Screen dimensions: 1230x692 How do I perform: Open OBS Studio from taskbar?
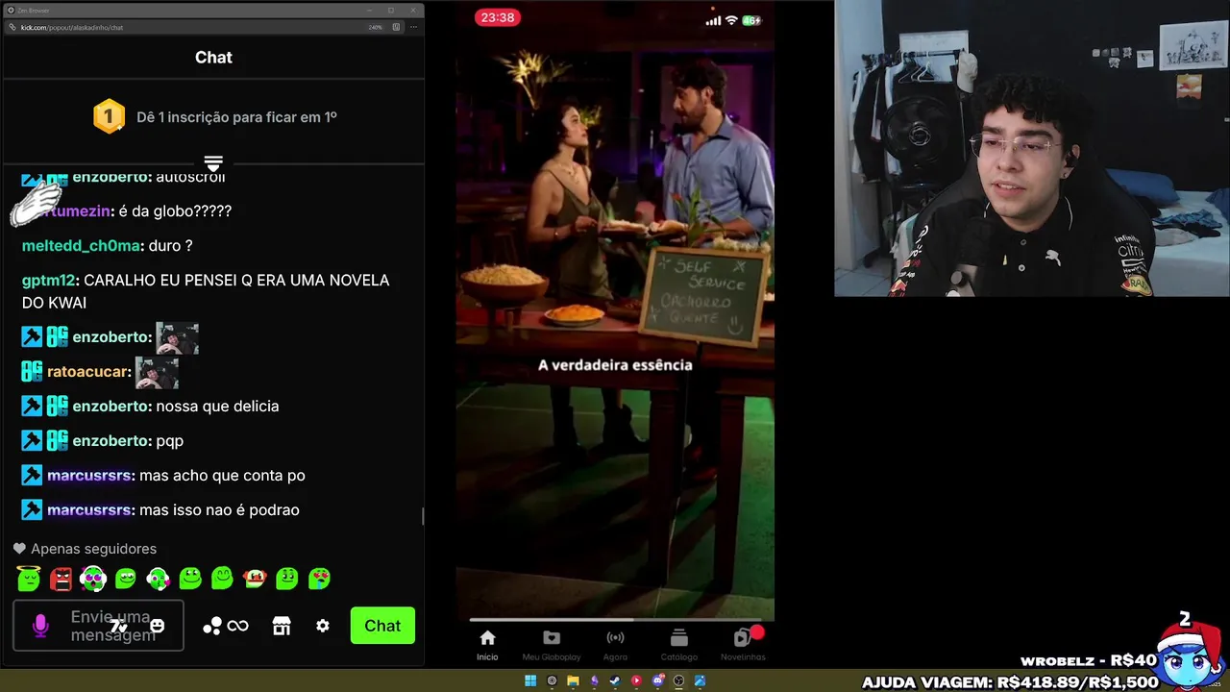(678, 681)
